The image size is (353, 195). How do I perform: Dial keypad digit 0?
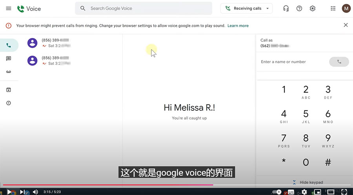pos(306,162)
